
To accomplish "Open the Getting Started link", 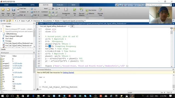I will pyautogui.click(x=68, y=72).
